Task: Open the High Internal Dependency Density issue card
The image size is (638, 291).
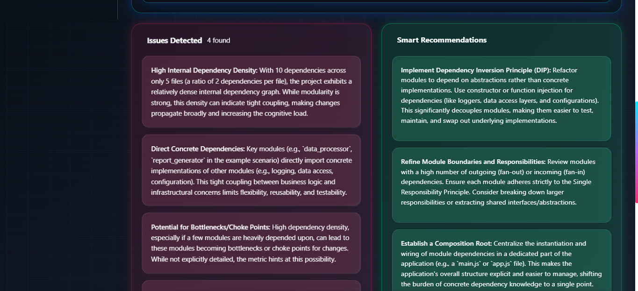Action: coord(251,92)
